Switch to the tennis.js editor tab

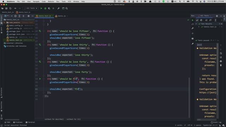pos(61,16)
